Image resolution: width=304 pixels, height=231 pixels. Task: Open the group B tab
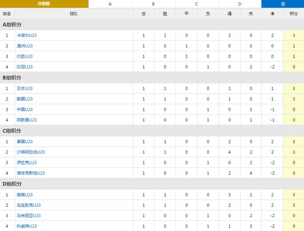point(153,4)
